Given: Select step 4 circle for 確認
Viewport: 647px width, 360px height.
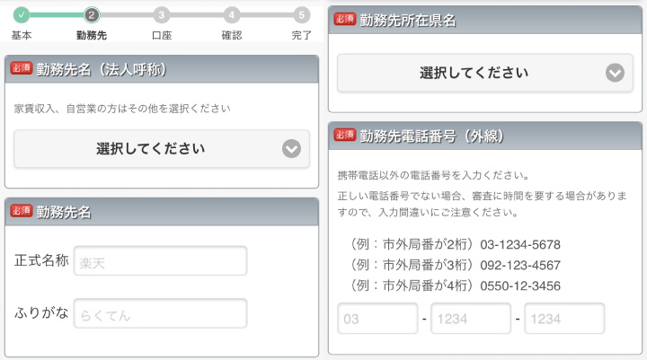Looking at the screenshot, I should tap(232, 15).
